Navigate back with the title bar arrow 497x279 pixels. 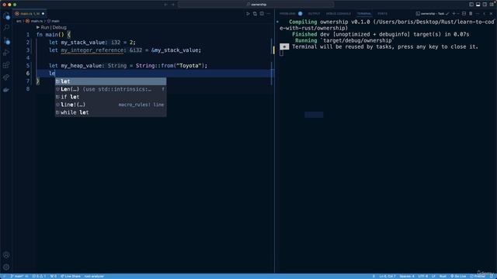coord(165,5)
